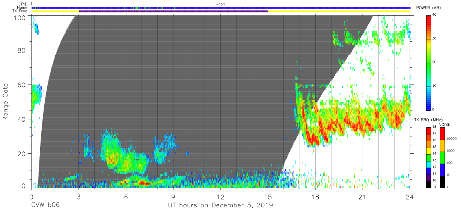The height and width of the screenshot is (213, 461).
Task: Click the TX frequency legend value 9
Action: point(435,187)
